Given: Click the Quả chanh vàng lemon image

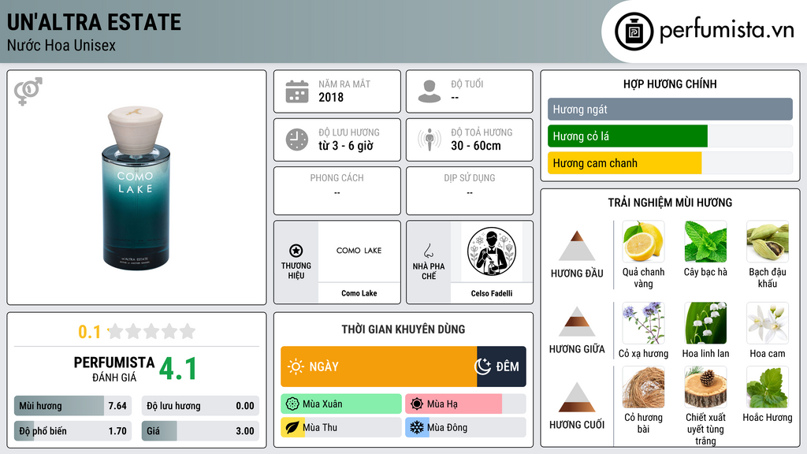Looking at the screenshot, I should click(643, 241).
